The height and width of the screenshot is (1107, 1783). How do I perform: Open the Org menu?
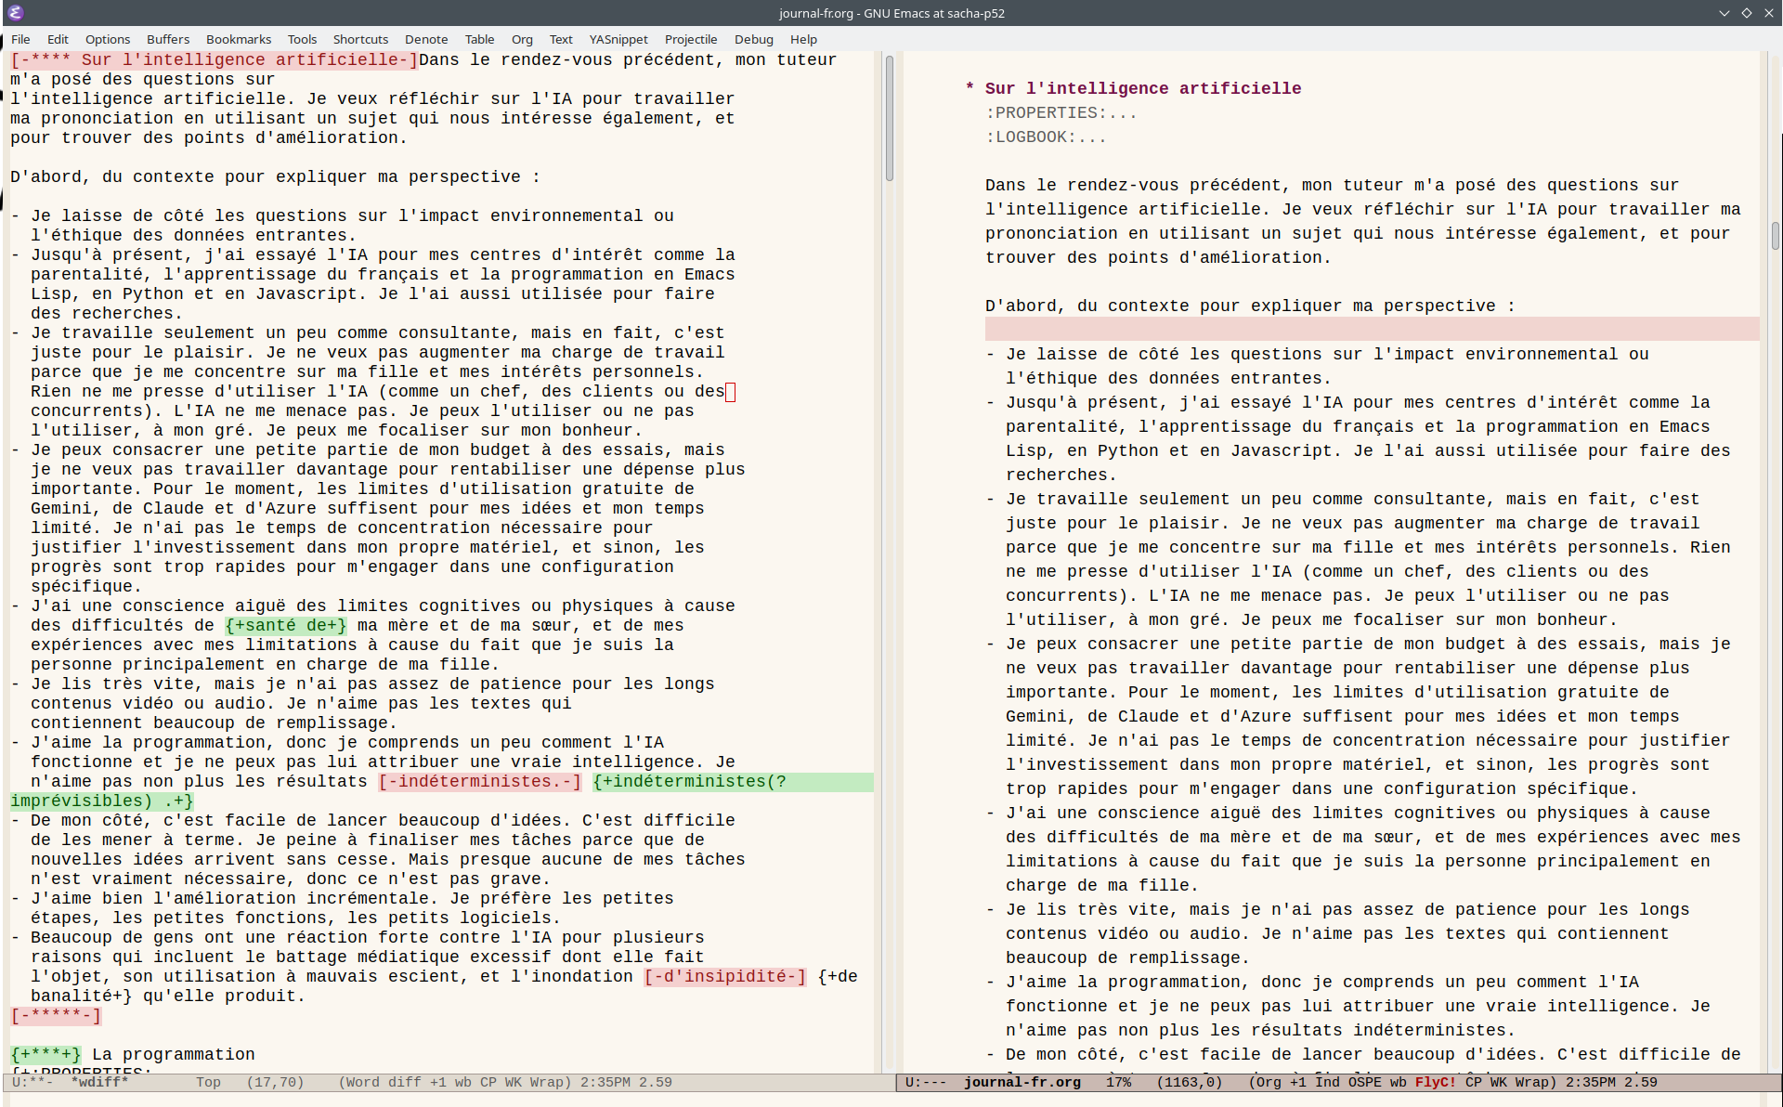tap(522, 39)
